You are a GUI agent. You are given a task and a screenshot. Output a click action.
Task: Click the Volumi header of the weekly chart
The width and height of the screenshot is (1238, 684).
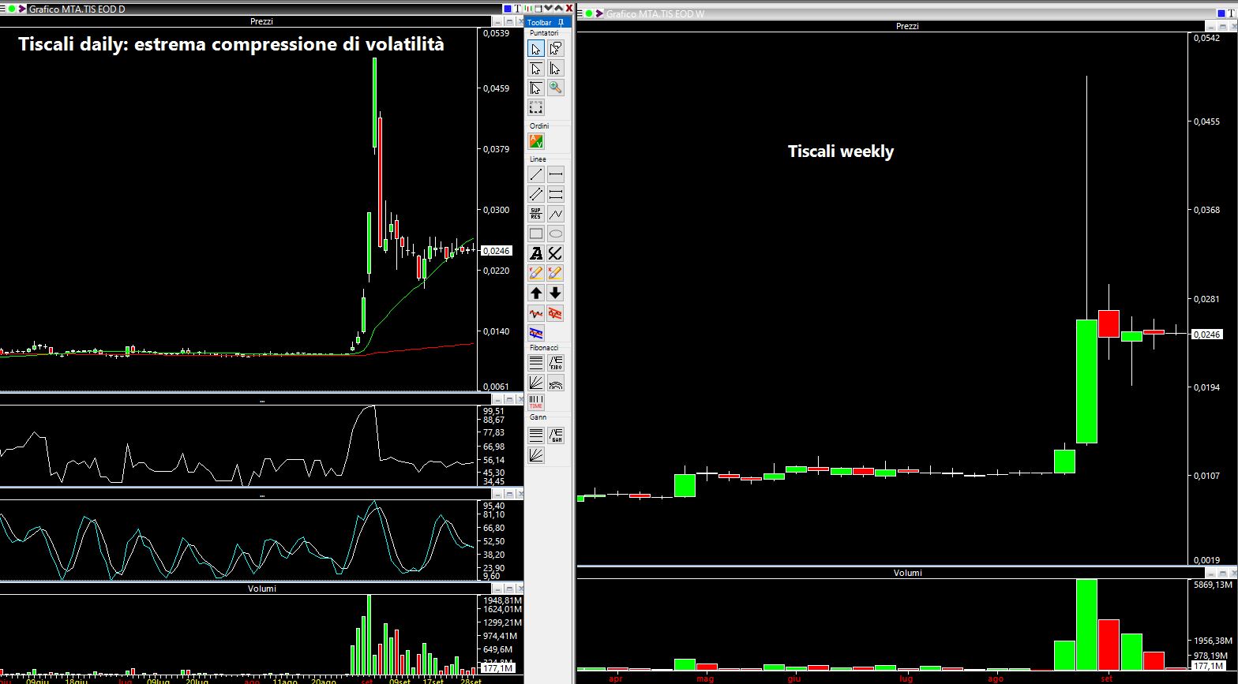click(907, 573)
